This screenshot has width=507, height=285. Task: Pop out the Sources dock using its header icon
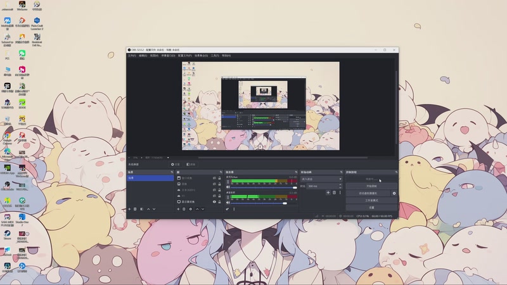pos(221,172)
